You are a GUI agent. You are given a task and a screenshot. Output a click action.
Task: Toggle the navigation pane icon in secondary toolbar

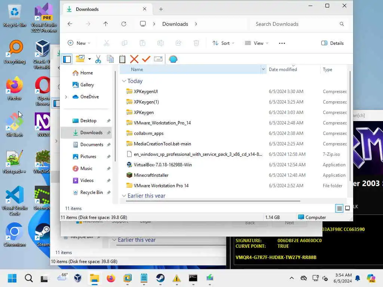click(67, 59)
